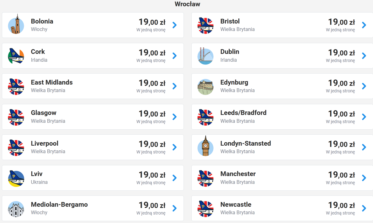Click the Wrocław heading
Viewport: 373px width, 223px height.
(x=188, y=4)
